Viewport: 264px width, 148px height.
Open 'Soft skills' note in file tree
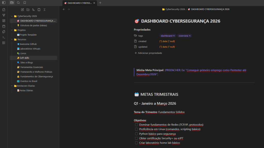[x=24, y=58]
